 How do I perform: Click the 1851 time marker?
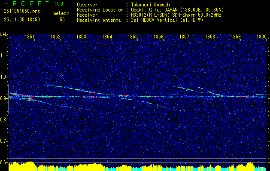click(30, 37)
